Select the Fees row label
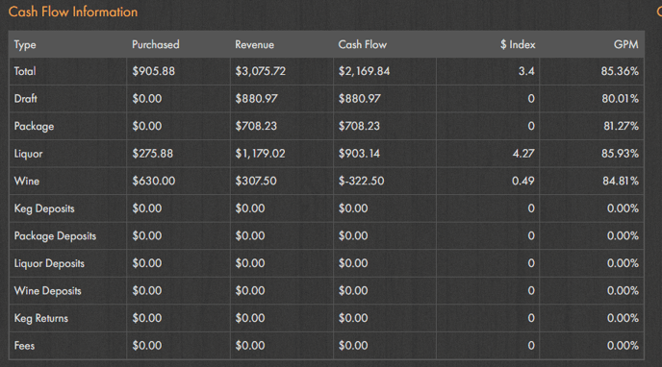This screenshot has width=662, height=367. [24, 346]
